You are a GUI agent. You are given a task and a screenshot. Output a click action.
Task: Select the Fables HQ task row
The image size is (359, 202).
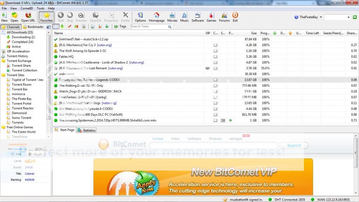205,57
